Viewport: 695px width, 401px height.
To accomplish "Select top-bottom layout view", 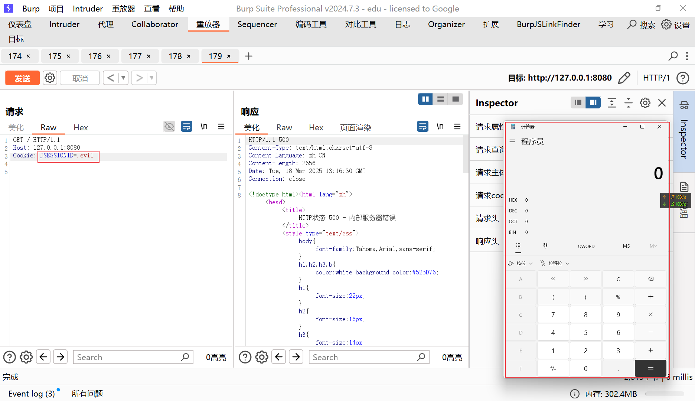I will point(441,99).
